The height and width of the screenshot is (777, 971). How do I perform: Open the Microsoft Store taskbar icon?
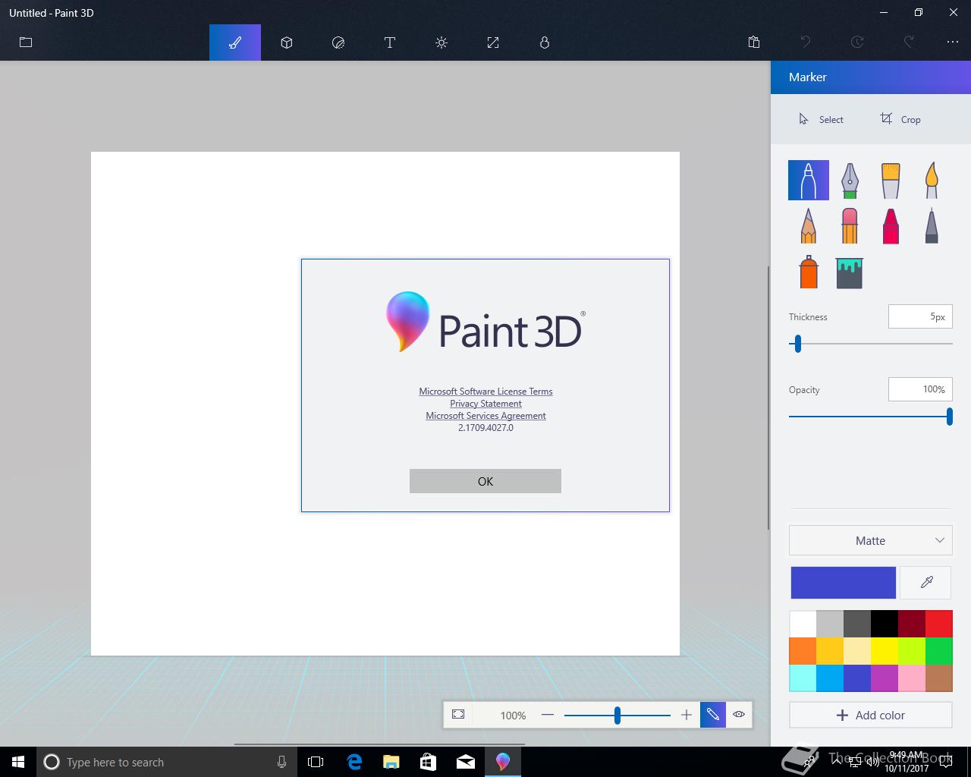coord(429,762)
